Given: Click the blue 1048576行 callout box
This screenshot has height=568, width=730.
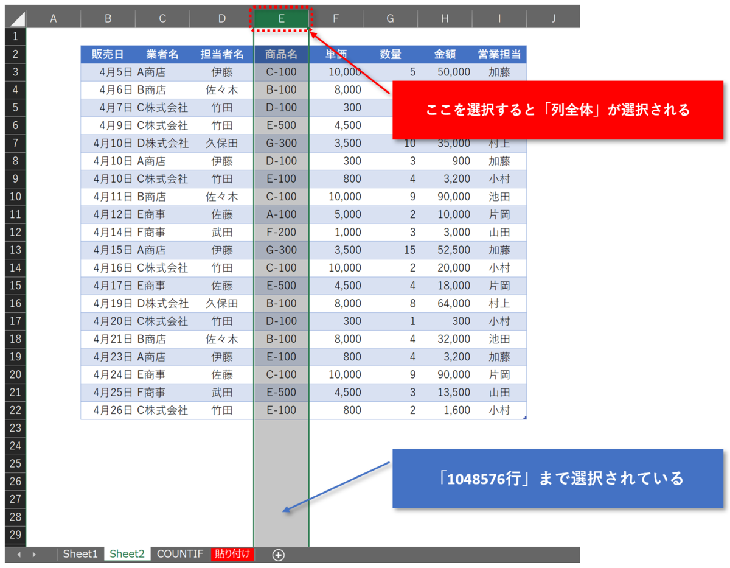Looking at the screenshot, I should (560, 479).
